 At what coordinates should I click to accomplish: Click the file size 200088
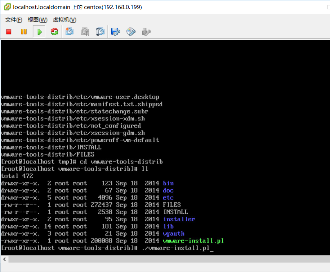[x=102, y=240]
